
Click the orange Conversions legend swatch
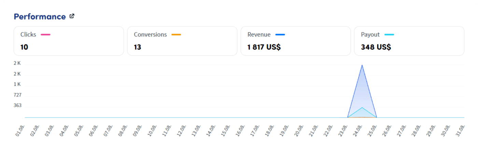click(176, 35)
